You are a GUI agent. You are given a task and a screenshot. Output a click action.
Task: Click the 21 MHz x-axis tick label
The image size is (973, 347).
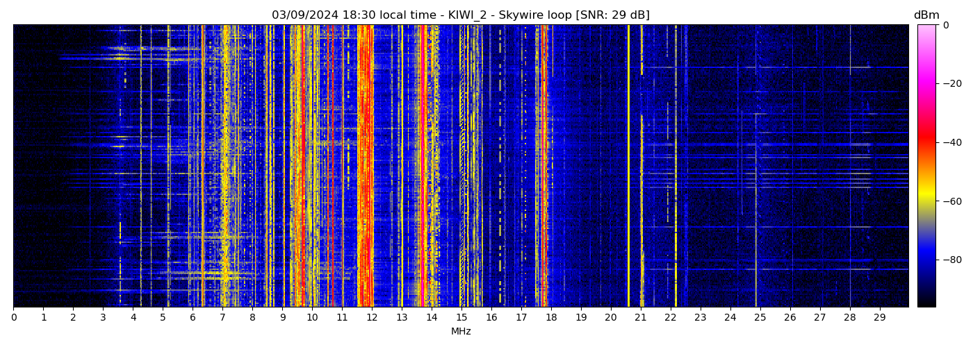coord(640,317)
